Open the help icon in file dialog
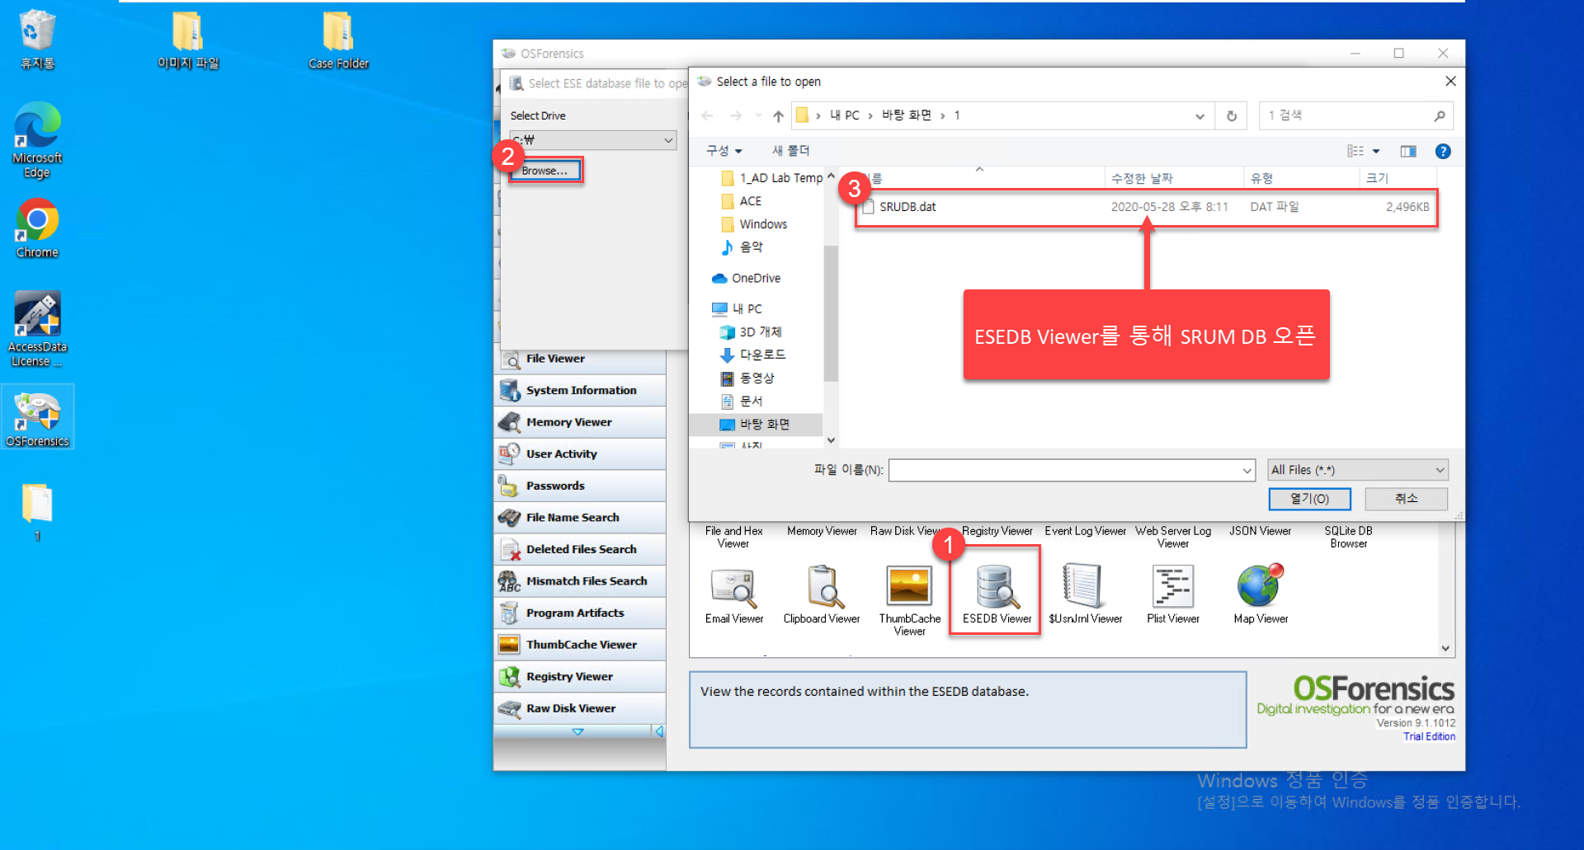This screenshot has height=850, width=1584. point(1443,151)
